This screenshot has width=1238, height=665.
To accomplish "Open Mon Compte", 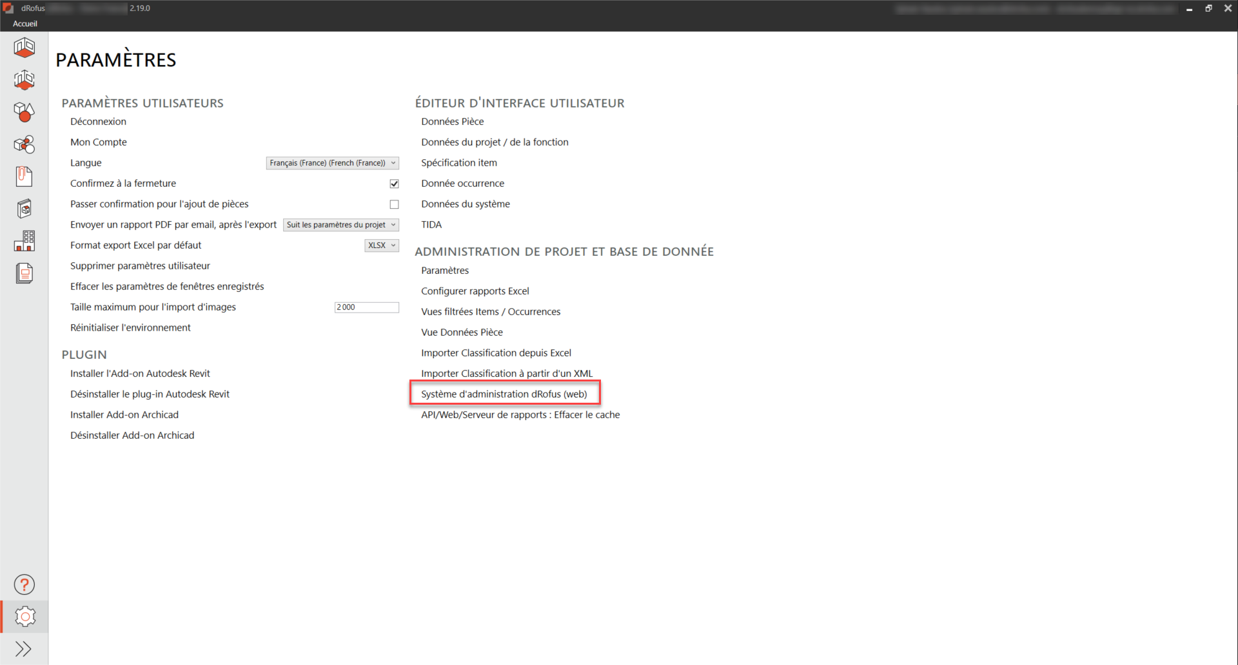I will (99, 142).
